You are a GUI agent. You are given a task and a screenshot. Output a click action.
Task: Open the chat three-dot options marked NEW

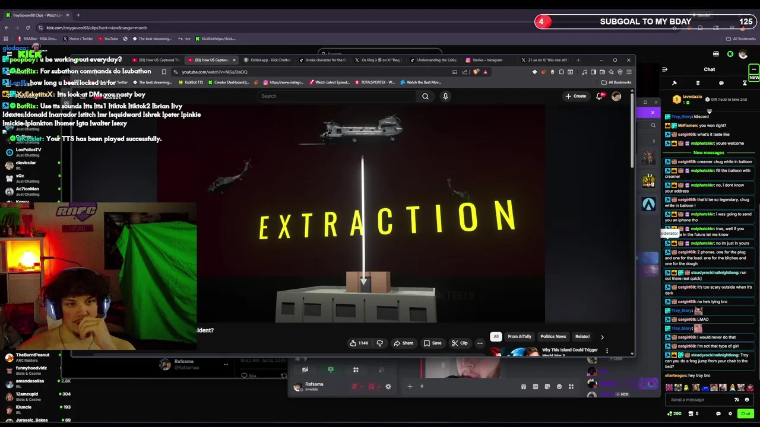click(754, 69)
